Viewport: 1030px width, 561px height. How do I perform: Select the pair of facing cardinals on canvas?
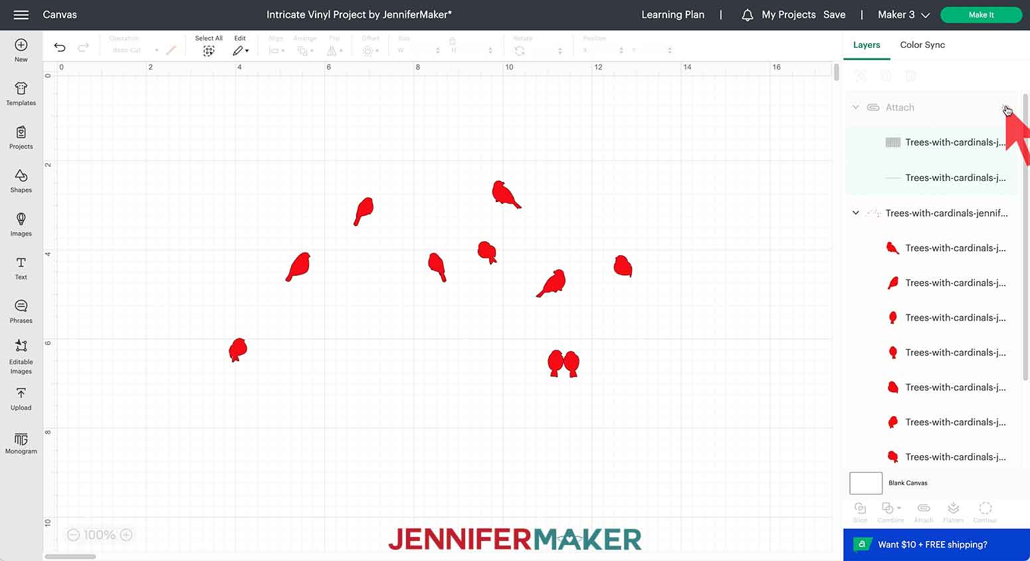click(x=564, y=364)
